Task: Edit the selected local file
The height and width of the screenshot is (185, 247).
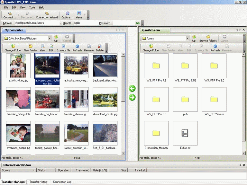Action: [51, 48]
